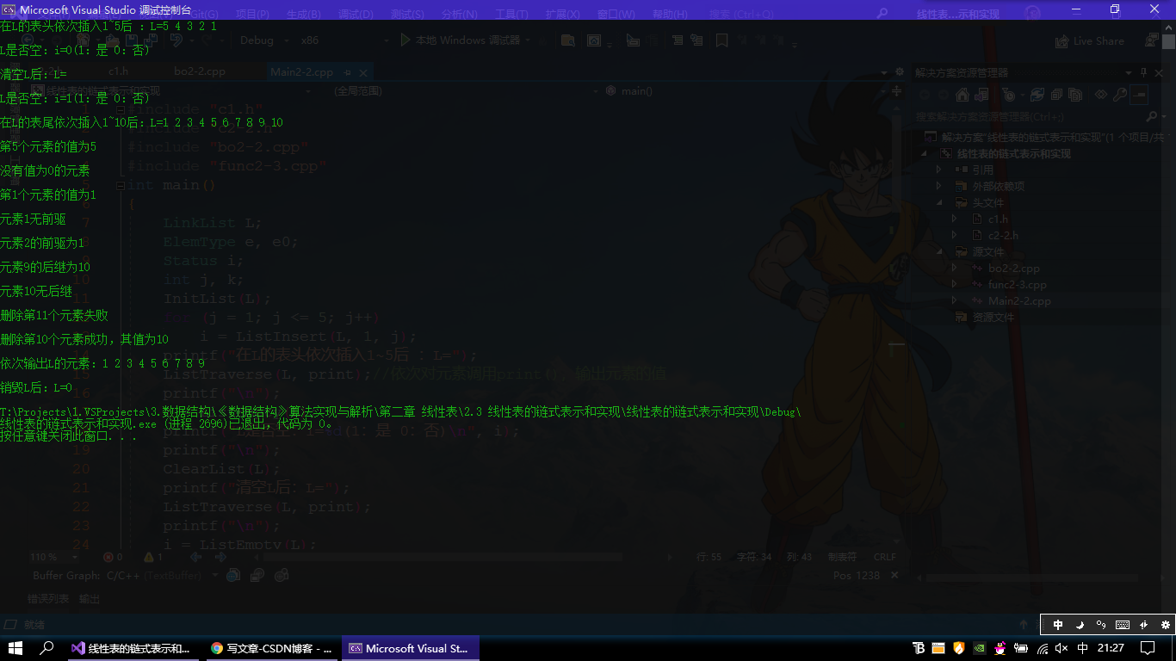
Task: Select func2-3.cpp in Solution Explorer tree
Action: pyautogui.click(x=1017, y=285)
